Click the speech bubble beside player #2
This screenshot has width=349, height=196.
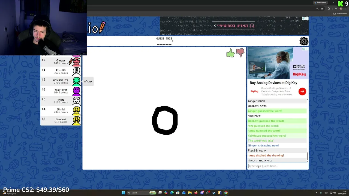88,81
